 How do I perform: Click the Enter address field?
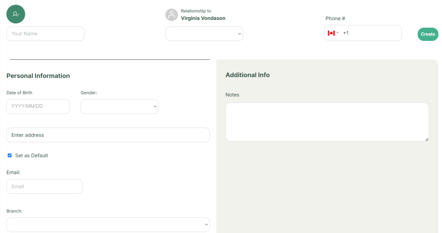108,135
